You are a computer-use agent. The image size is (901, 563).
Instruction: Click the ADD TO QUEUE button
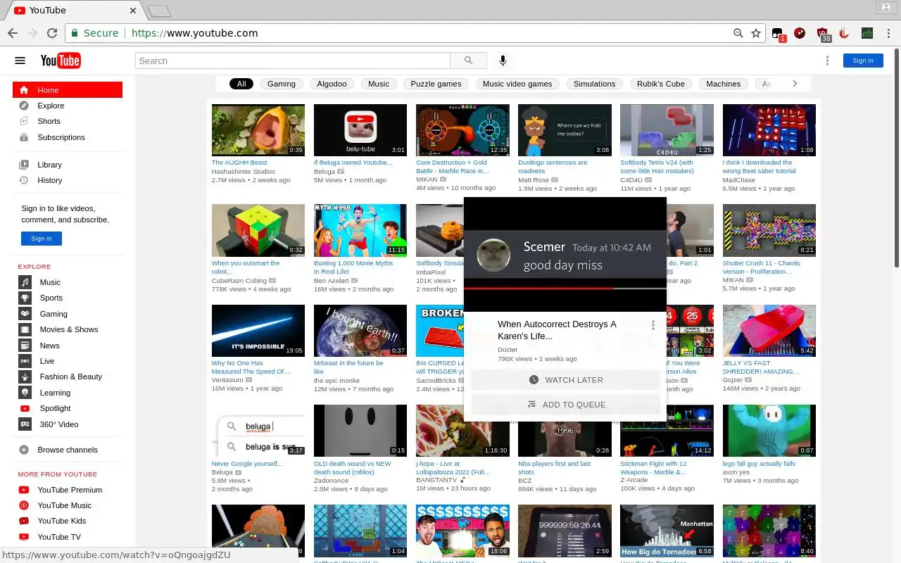[566, 405]
